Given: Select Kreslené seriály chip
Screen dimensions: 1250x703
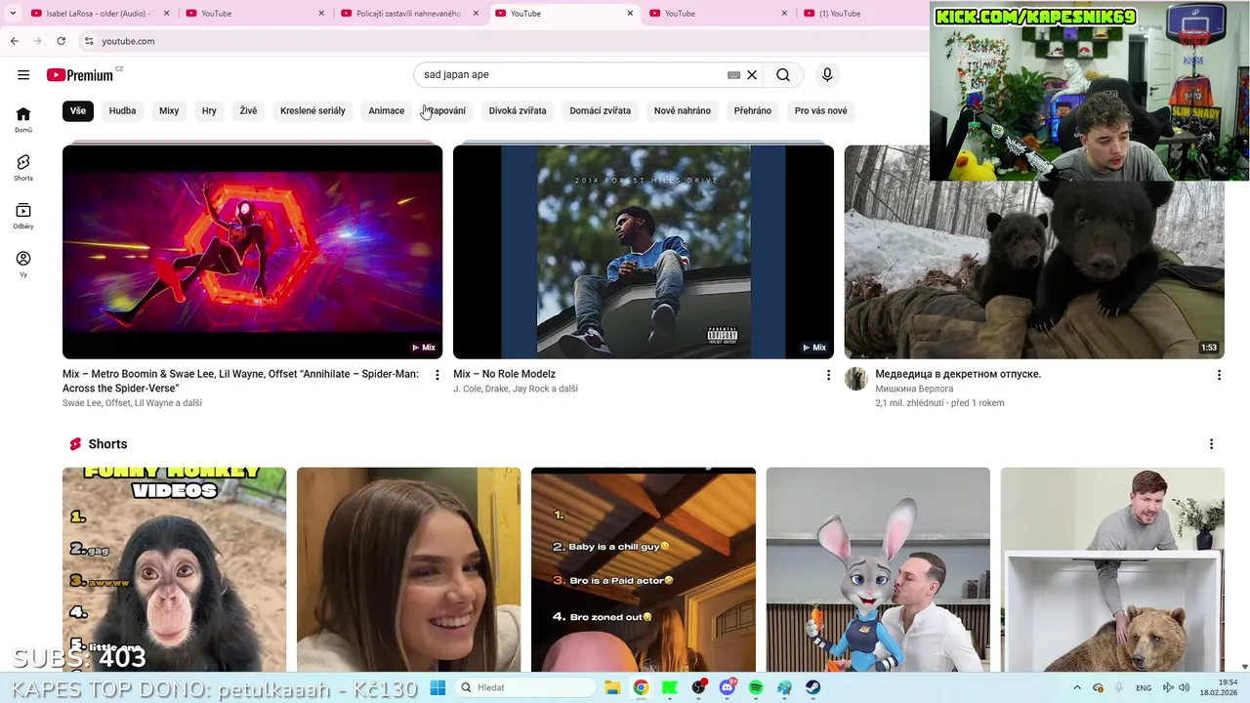Looking at the screenshot, I should (x=312, y=110).
